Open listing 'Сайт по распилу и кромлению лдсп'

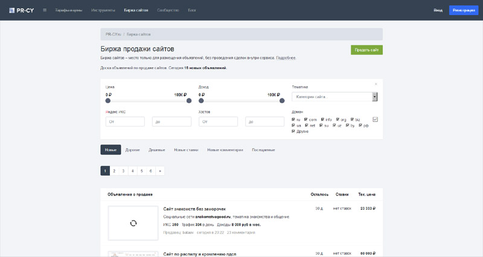200,254
